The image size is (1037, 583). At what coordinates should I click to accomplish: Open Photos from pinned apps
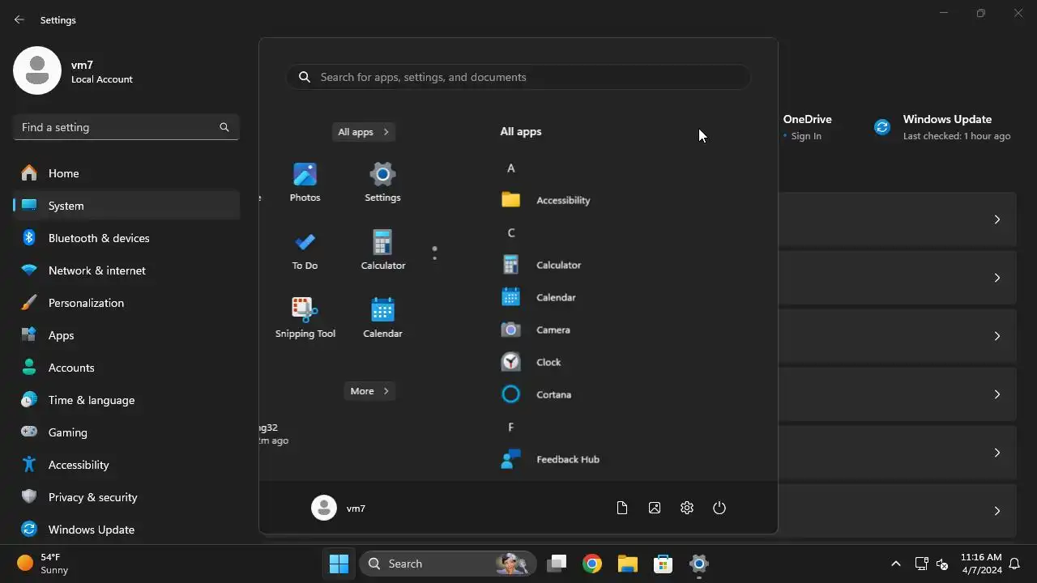[x=305, y=182]
